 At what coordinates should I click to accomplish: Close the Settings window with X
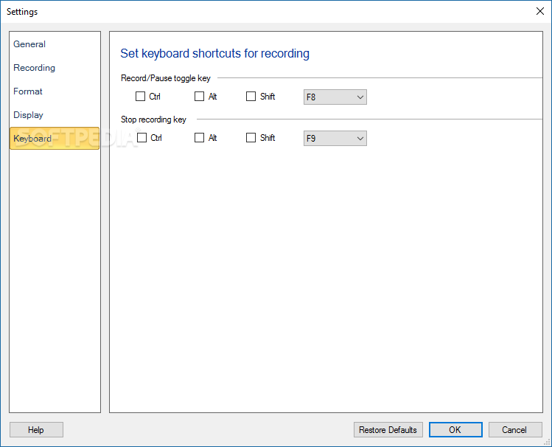[x=539, y=11]
